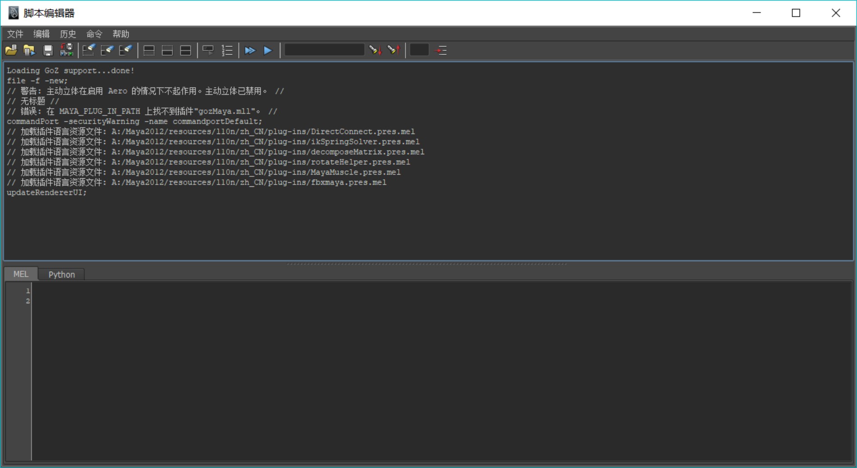This screenshot has height=468, width=857.
Task: Click the gozMaya.mll error line
Action: [x=142, y=111]
